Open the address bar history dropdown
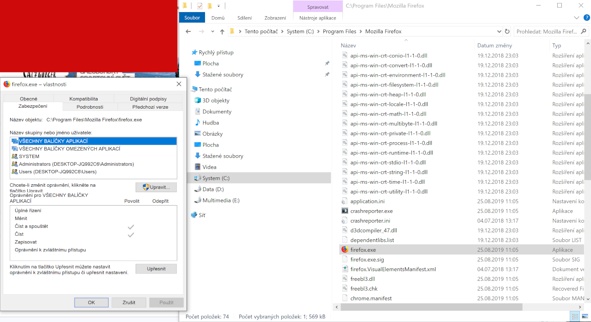This screenshot has width=591, height=322. (499, 31)
